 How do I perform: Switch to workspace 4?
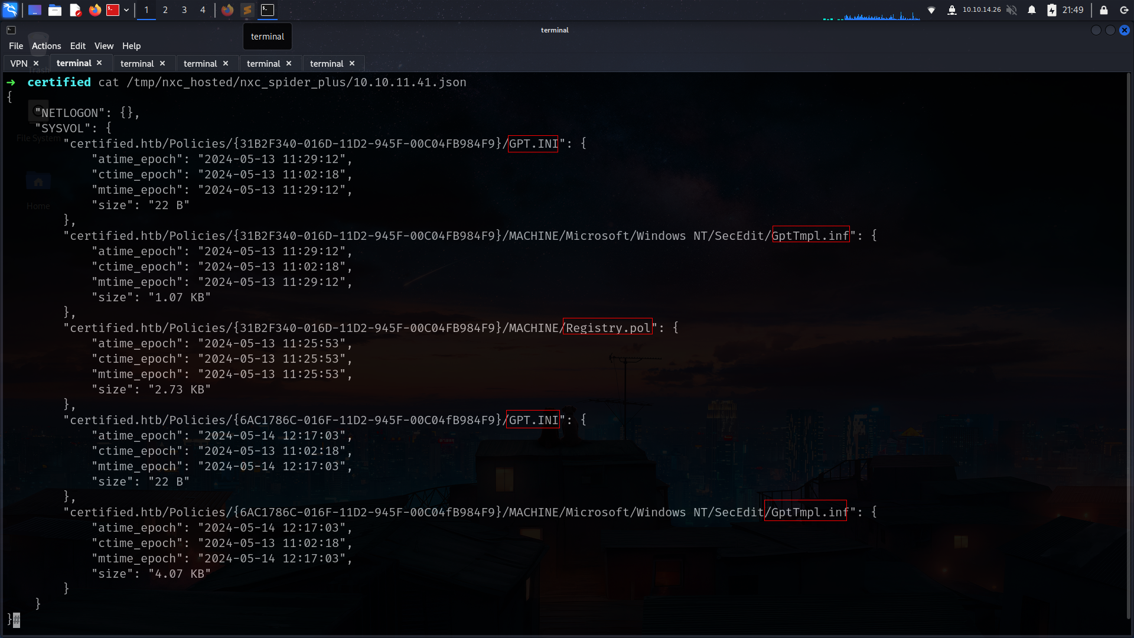coord(203,10)
